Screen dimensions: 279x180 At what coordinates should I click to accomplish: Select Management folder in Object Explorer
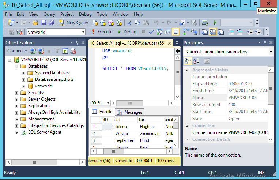(41, 119)
